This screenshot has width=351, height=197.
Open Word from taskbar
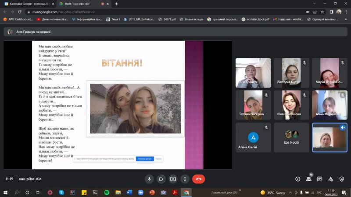pos(129,192)
